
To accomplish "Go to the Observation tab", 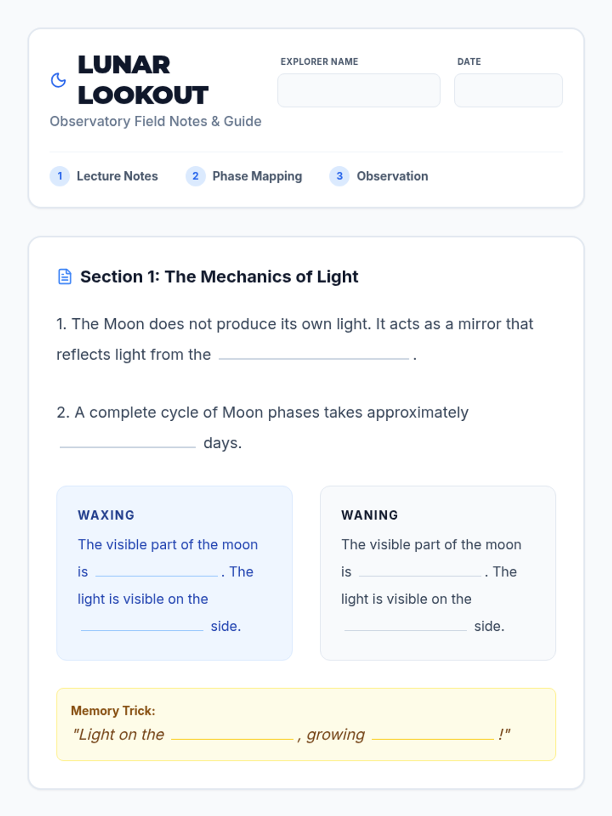I will 392,176.
